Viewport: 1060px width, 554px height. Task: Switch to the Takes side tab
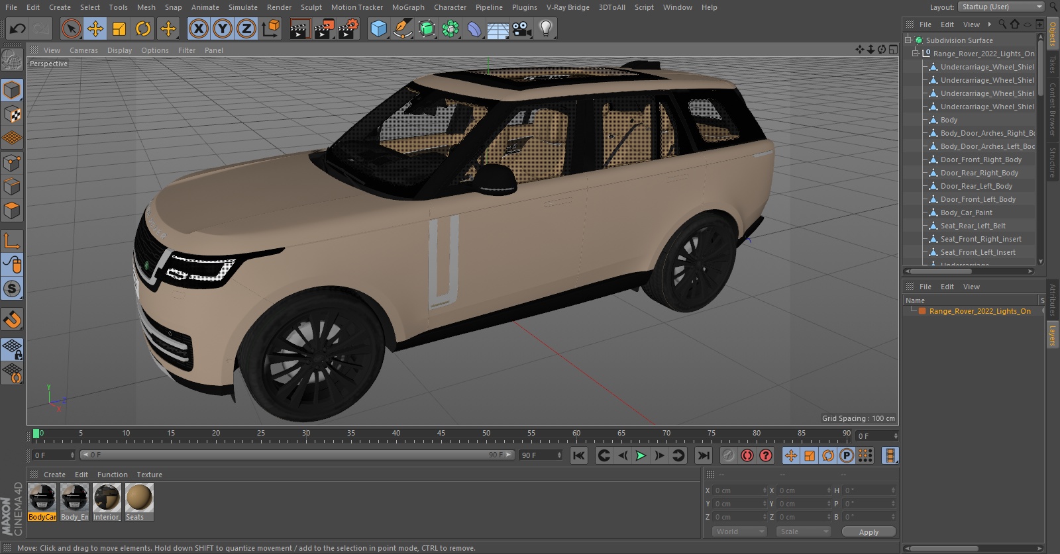[x=1052, y=64]
